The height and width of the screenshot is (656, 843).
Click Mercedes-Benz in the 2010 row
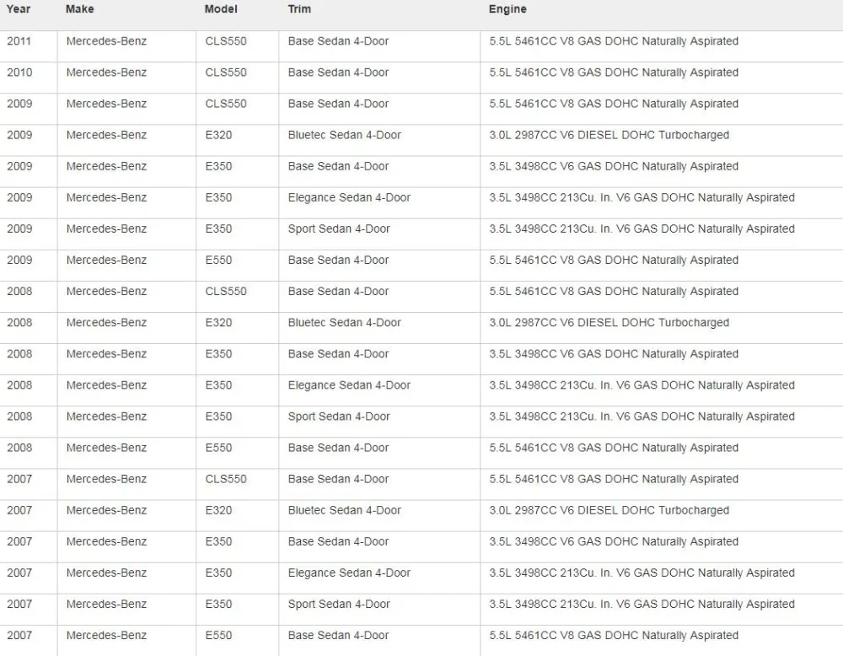tap(106, 73)
